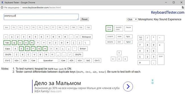
Task: Open the Click sound dropdown
Action: [x=132, y=19]
